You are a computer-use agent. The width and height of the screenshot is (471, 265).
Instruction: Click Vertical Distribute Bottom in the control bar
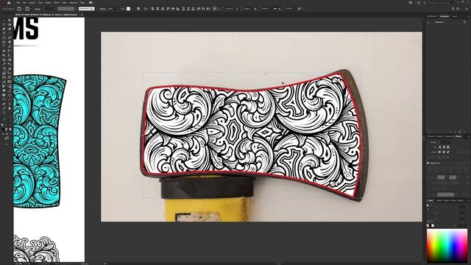coord(193,9)
